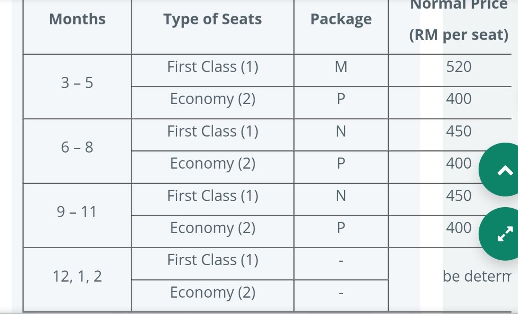Image resolution: width=518 pixels, height=314 pixels.
Task: Click the 450 price in months 9 – 11
Action: [458, 196]
